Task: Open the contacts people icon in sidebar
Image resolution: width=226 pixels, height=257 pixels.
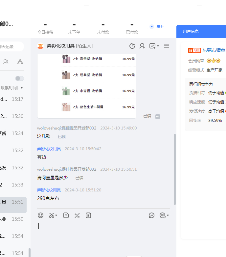Action: click(6, 62)
